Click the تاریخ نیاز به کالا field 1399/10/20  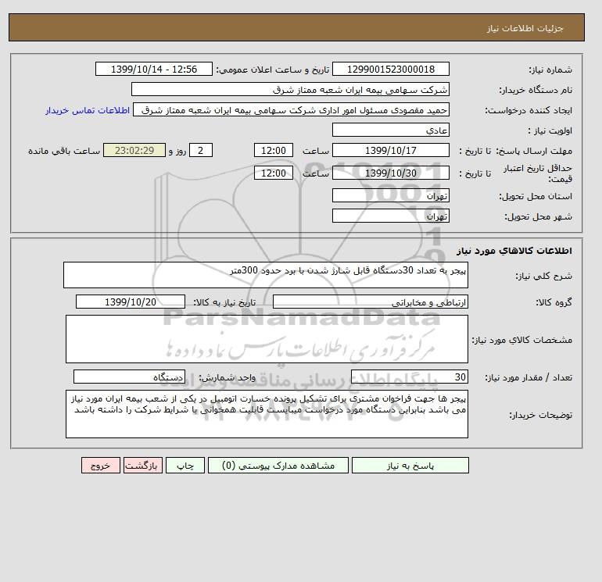131,302
